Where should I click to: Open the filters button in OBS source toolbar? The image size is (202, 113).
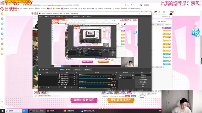[68, 70]
